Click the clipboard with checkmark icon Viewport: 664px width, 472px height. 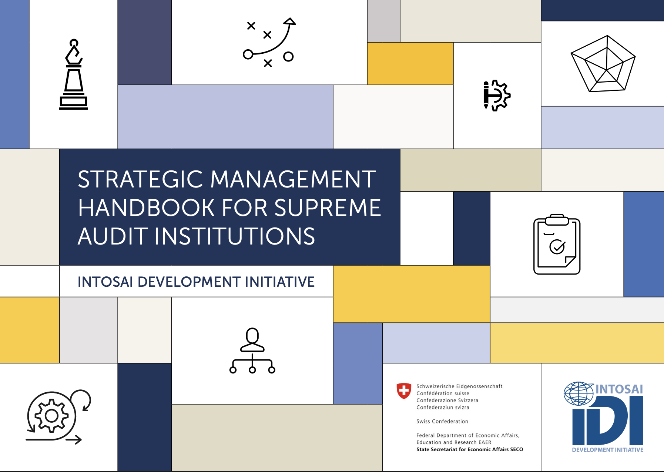[x=557, y=244]
